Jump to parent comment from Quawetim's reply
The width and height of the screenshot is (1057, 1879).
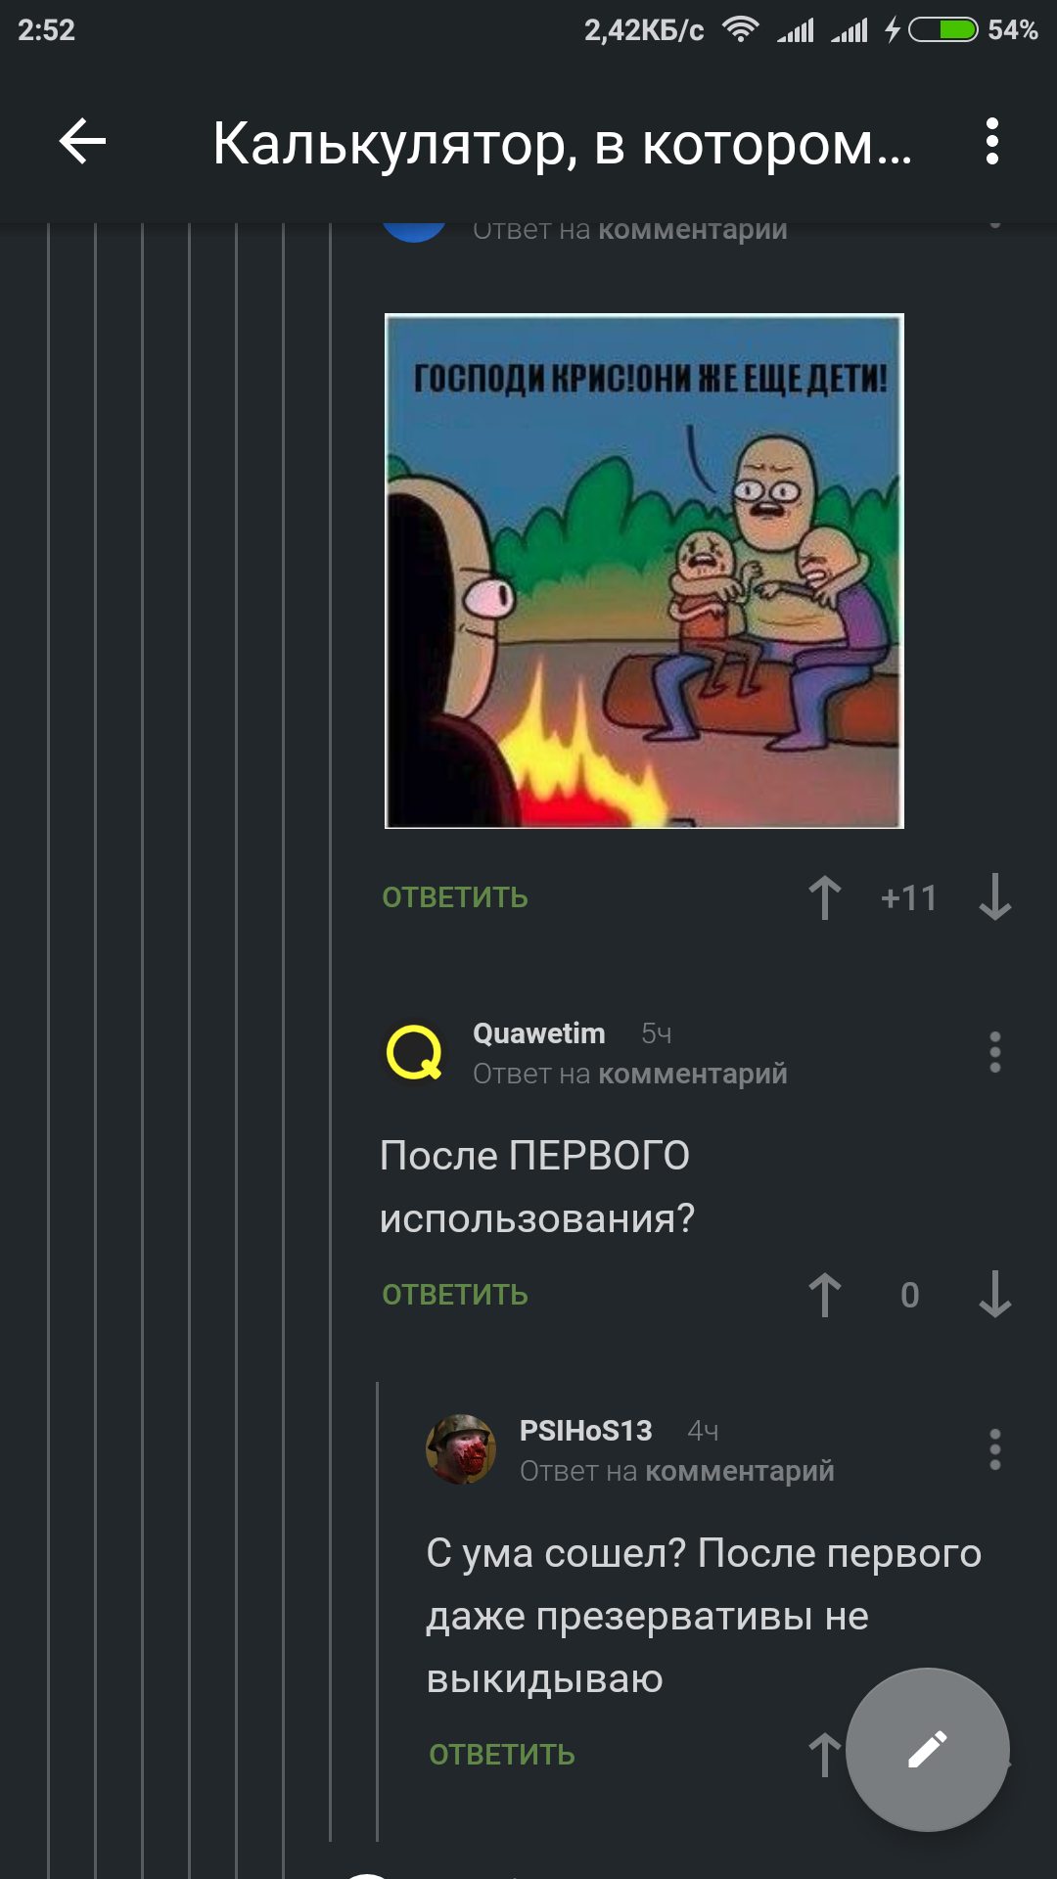coord(693,1074)
